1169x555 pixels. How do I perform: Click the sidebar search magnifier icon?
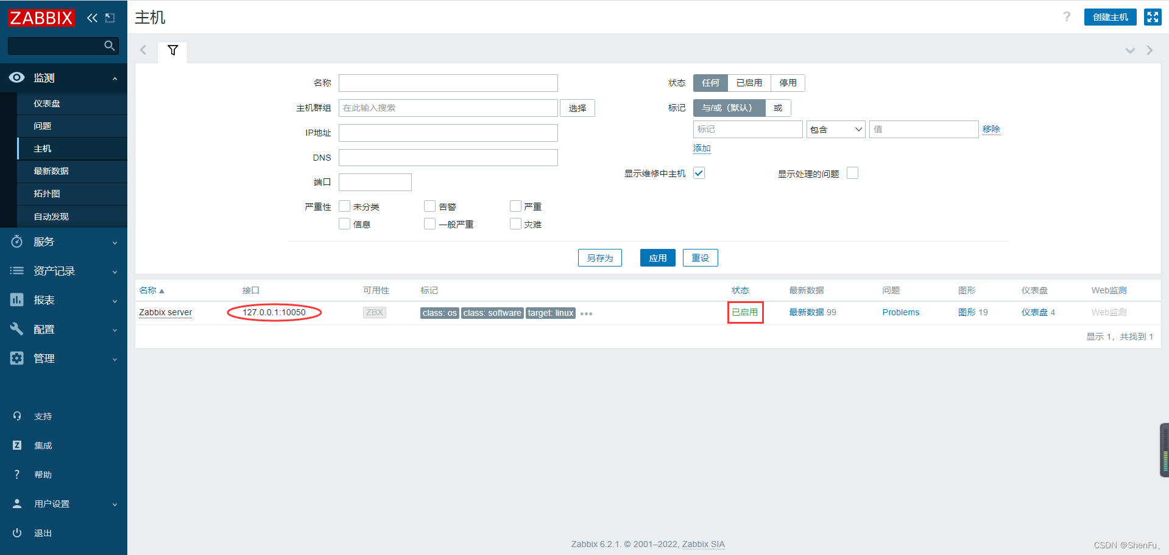pos(110,46)
